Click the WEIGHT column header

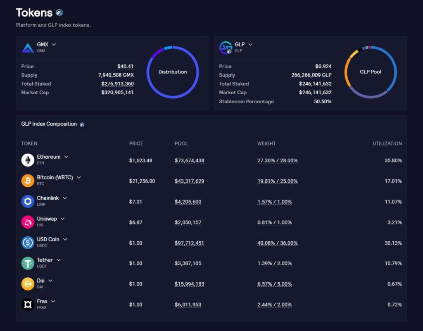click(x=266, y=143)
